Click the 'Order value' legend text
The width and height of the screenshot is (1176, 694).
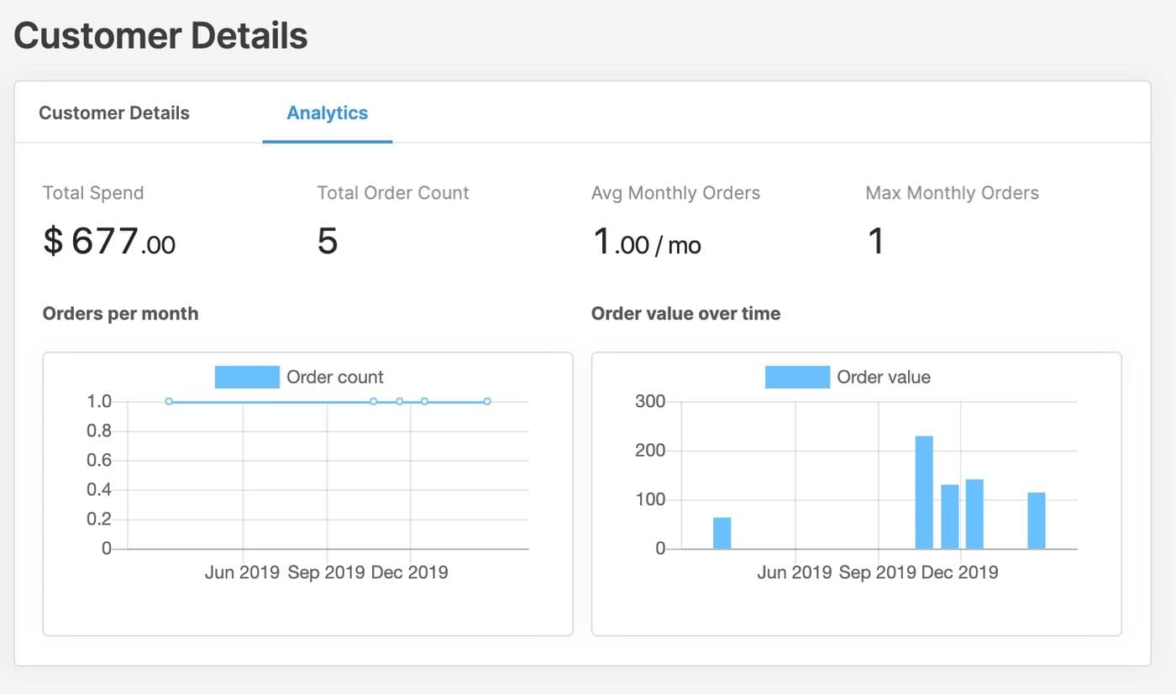884,378
